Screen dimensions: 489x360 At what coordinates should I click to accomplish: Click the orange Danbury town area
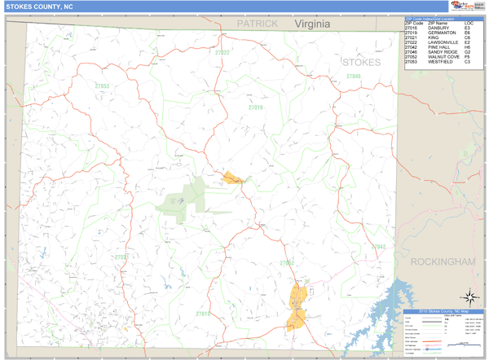[x=234, y=177]
